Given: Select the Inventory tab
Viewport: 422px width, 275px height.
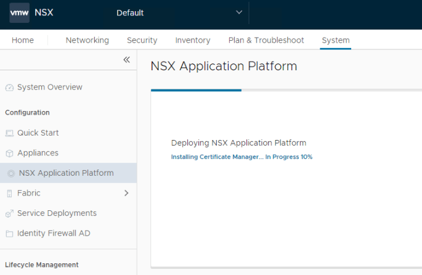Looking at the screenshot, I should pos(193,40).
